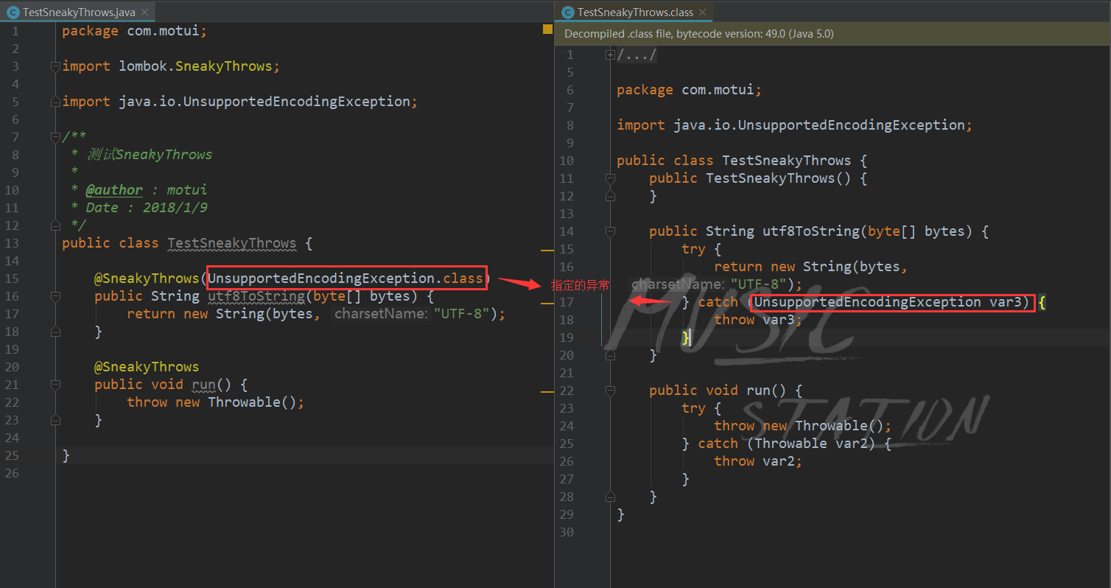Viewport: 1111px width, 588px height.
Task: Click the highlighted closing brace on .class line 19
Action: (686, 337)
